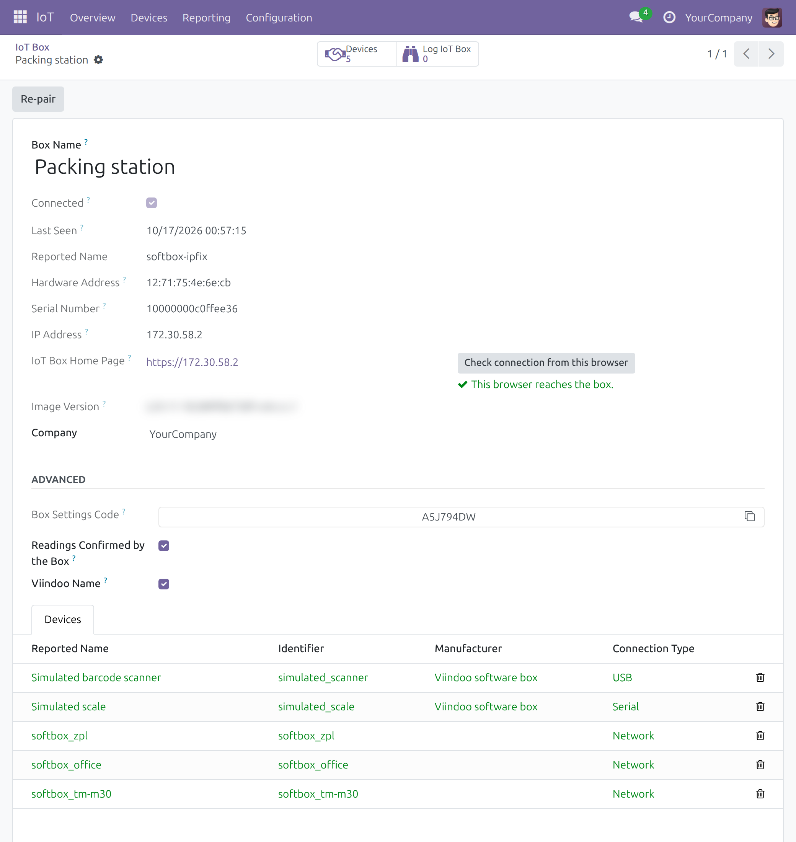Show help tooltip for Readings Confirmed by the Box
The image size is (796, 842).
pos(74,558)
